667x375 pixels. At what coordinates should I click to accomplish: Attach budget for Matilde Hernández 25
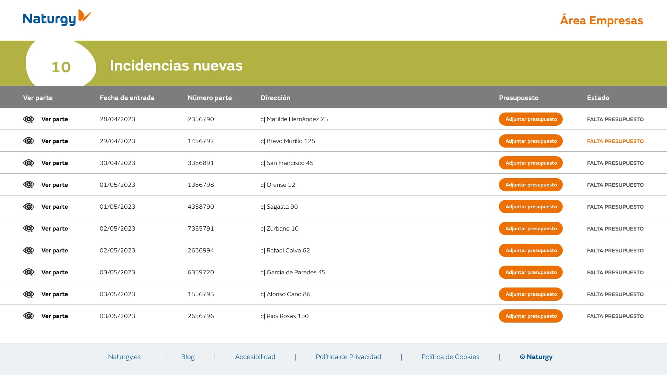530,119
